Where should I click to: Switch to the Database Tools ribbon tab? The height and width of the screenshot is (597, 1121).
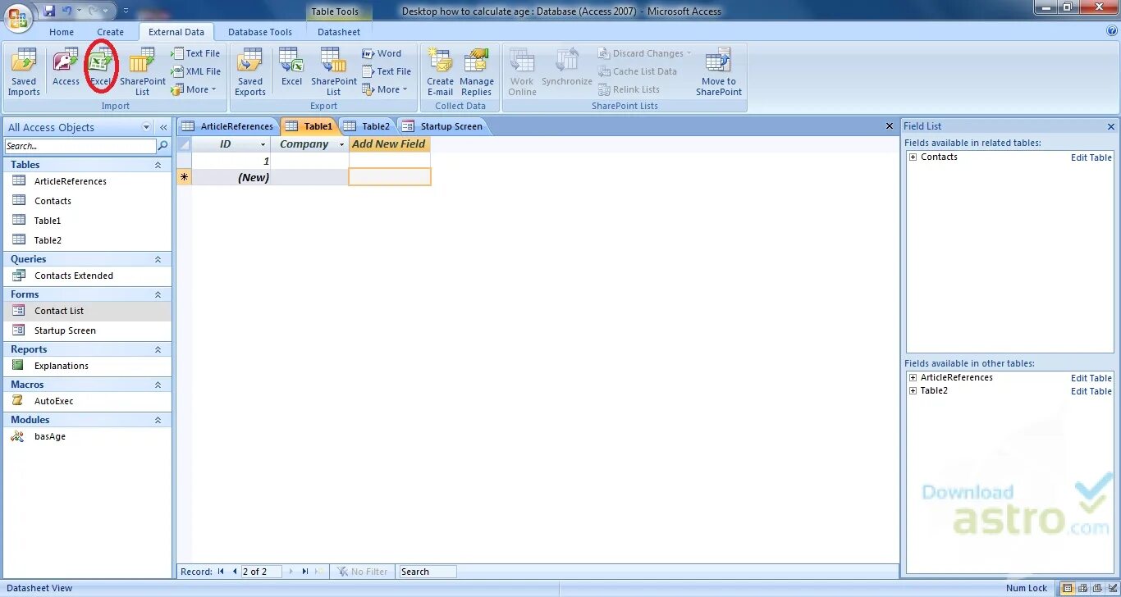tap(260, 32)
